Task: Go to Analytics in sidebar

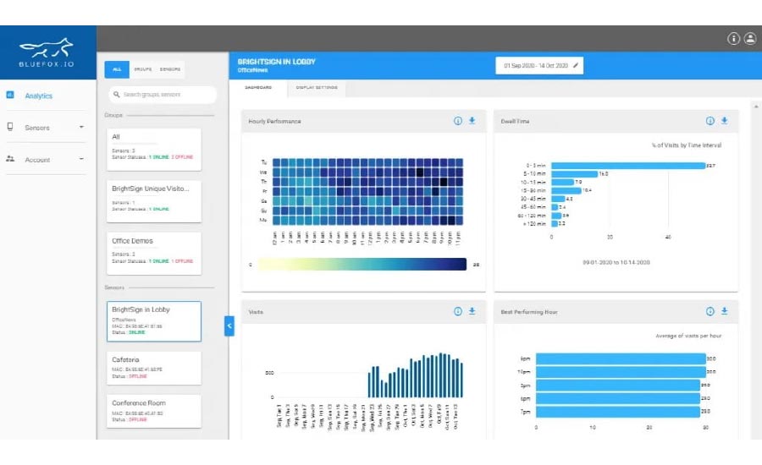Action: coord(38,96)
